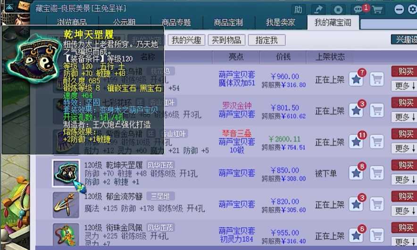This screenshot has width=417, height=250.
Task: Click the 乾坤天罡履 item thumbnail in list
Action: [66, 173]
